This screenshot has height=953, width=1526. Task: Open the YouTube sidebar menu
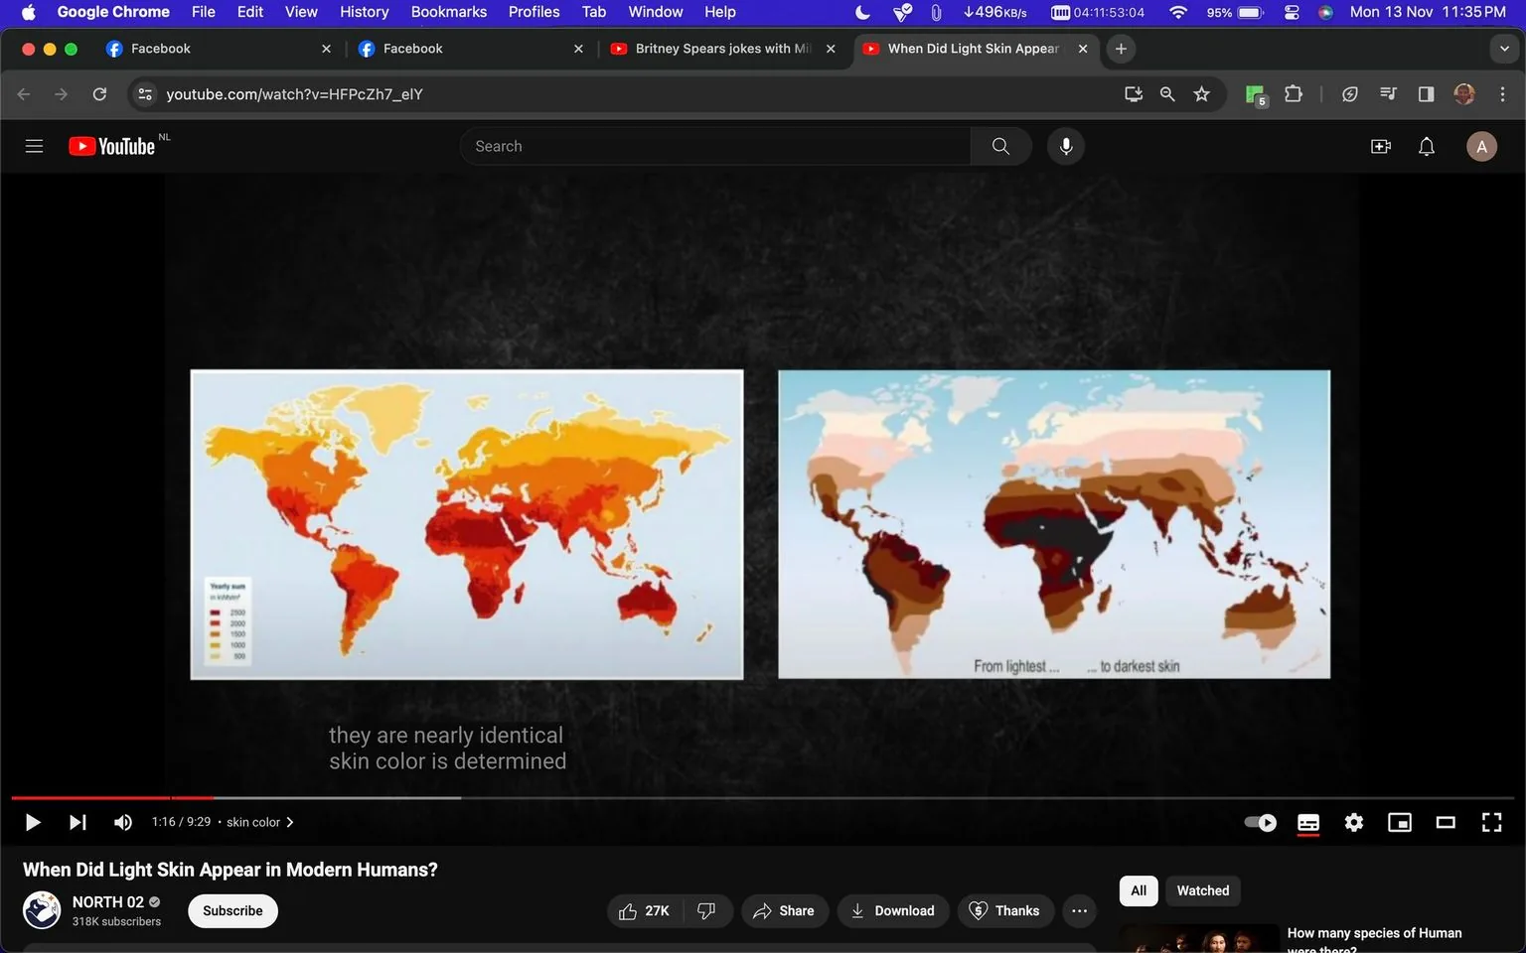coord(34,145)
